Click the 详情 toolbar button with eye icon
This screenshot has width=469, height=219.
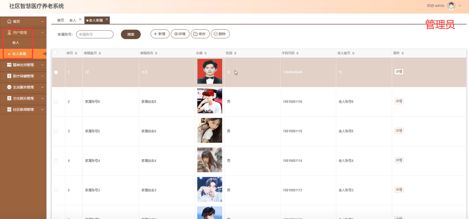click(180, 34)
